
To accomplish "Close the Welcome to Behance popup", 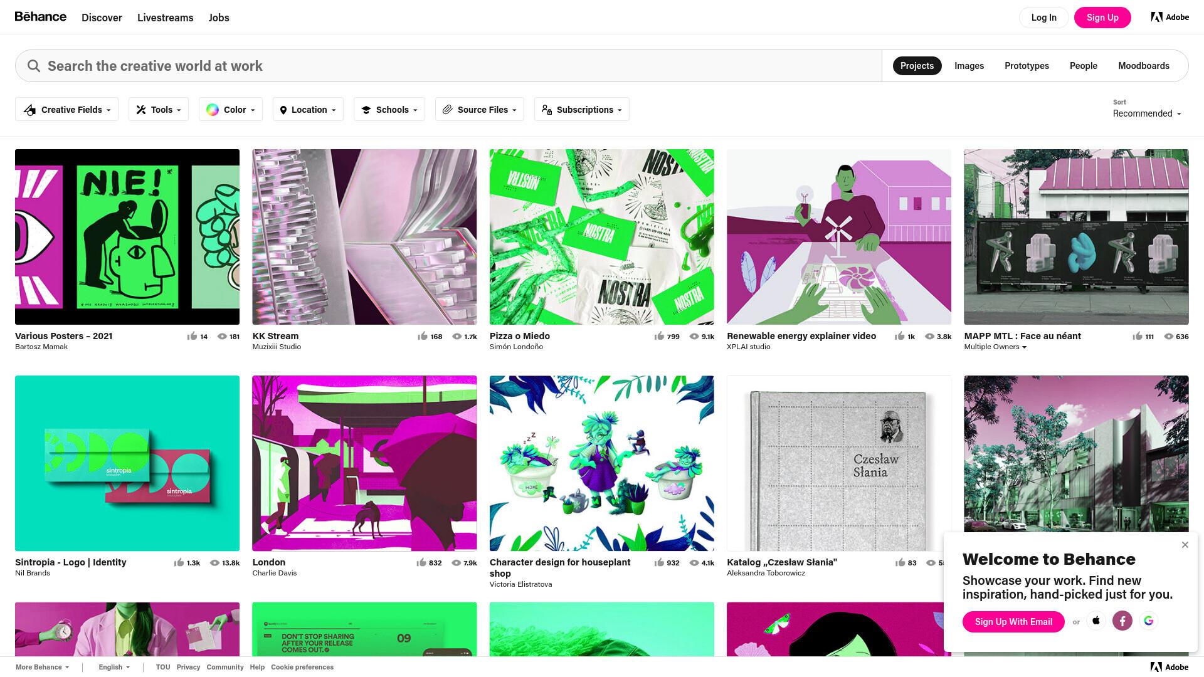I will click(x=1185, y=545).
